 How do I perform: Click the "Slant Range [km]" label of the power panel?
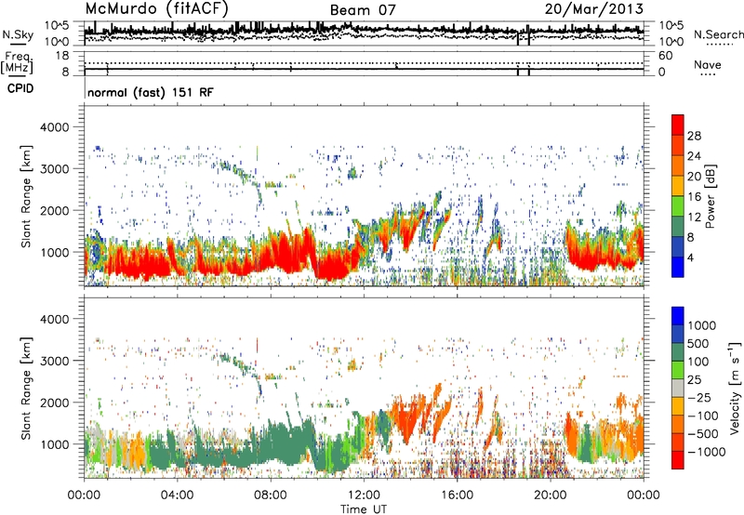[27, 196]
